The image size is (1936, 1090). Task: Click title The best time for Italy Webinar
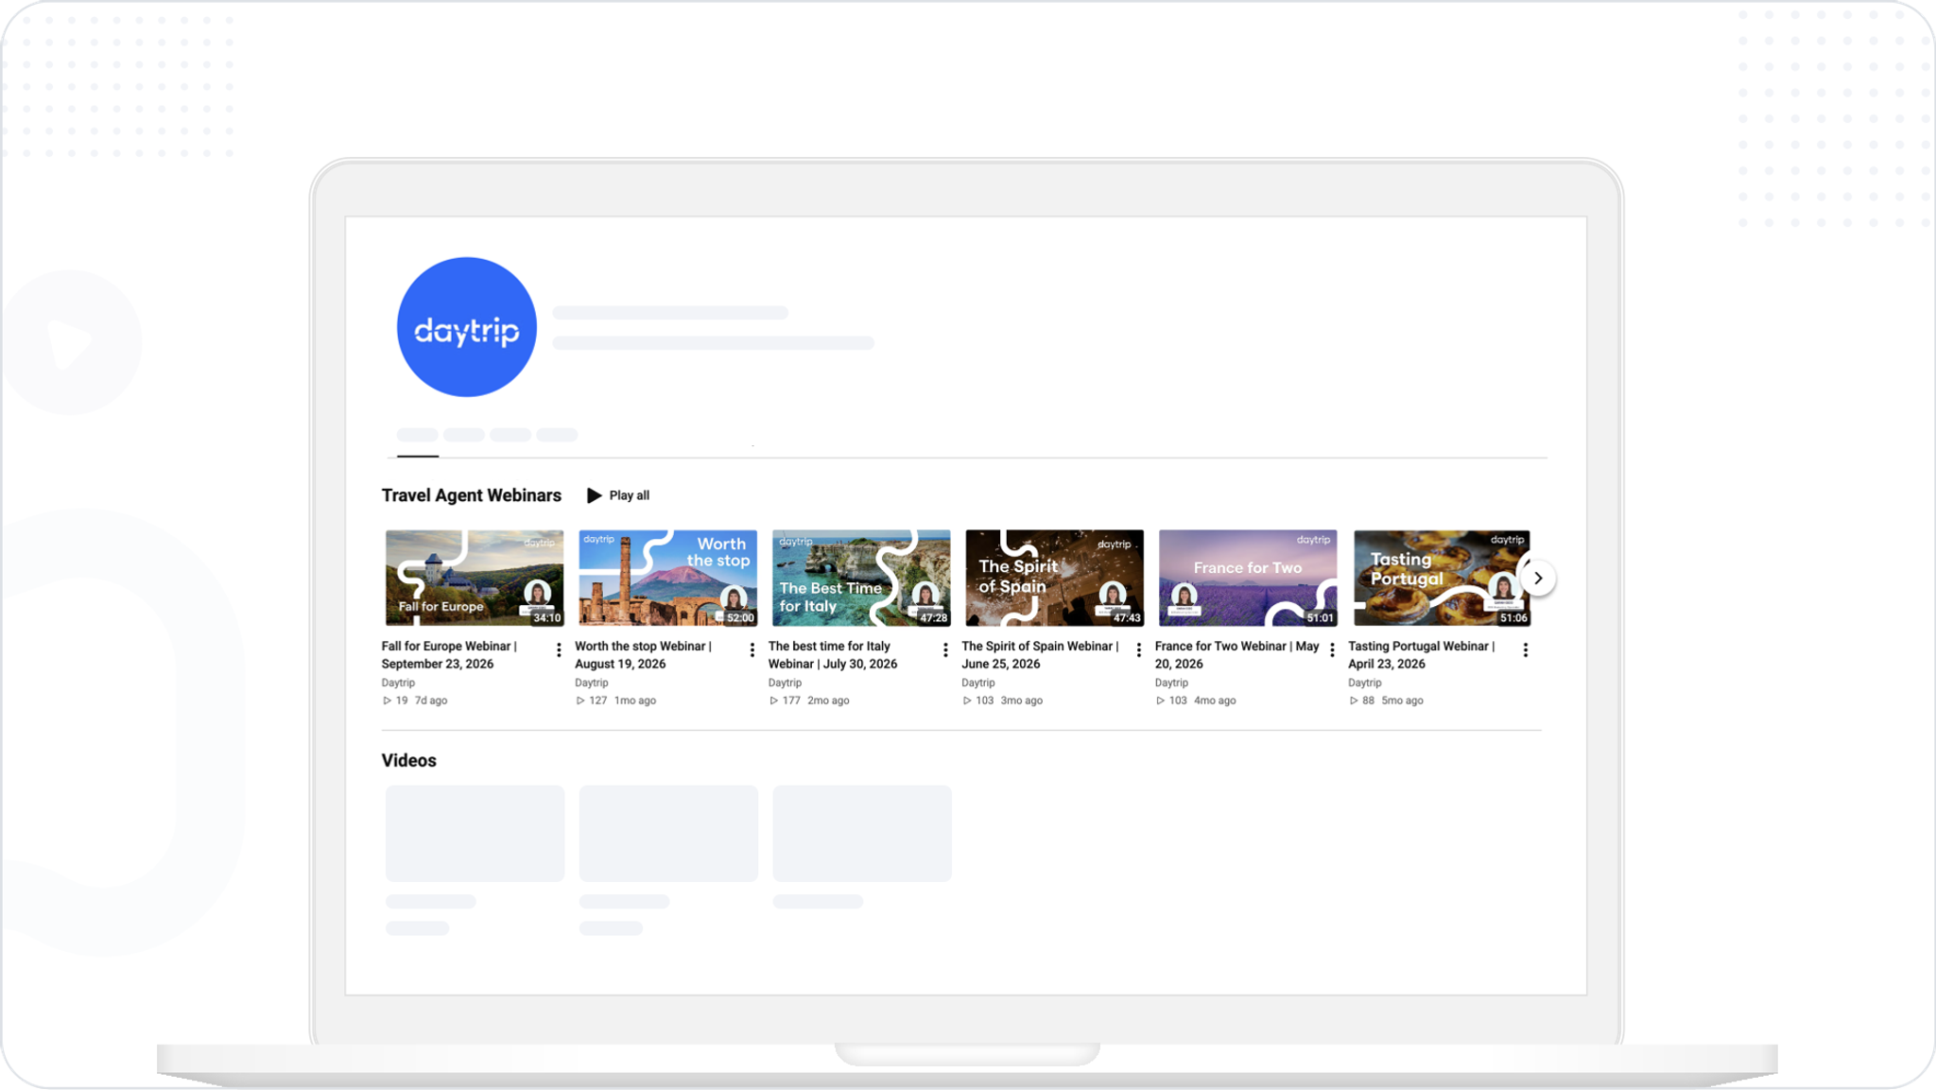click(833, 655)
